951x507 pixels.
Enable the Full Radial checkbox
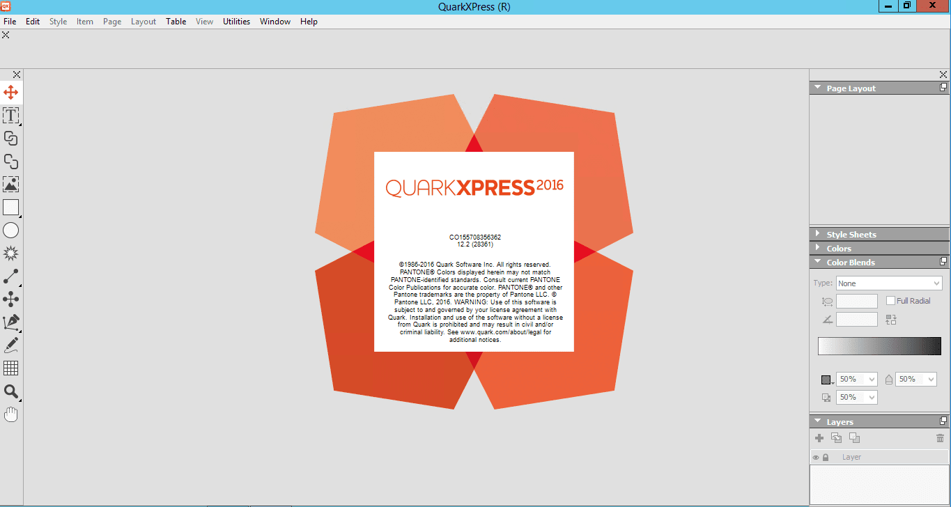click(890, 301)
